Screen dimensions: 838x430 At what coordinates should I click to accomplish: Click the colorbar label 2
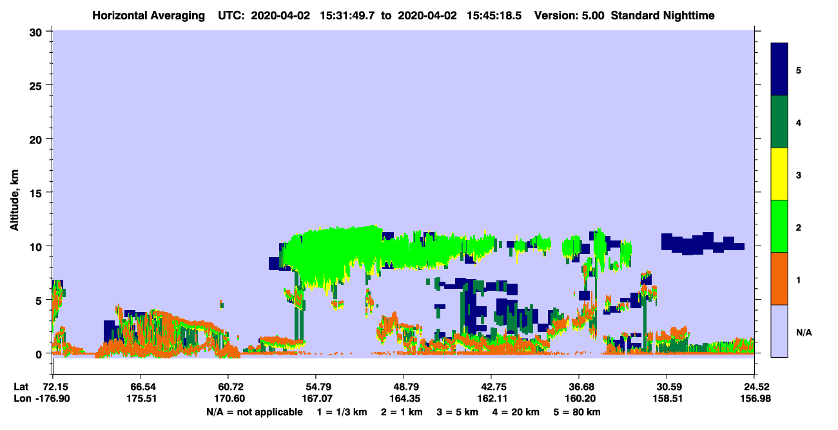799,226
